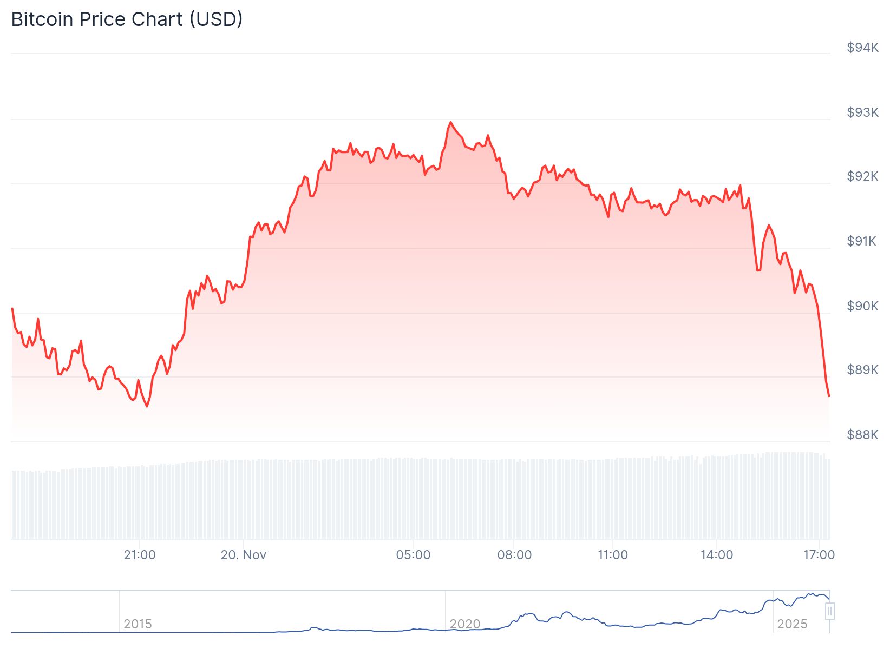Click the Bitcoin Price Chart (USD) title
Screen dimensions: 890x649
127,19
